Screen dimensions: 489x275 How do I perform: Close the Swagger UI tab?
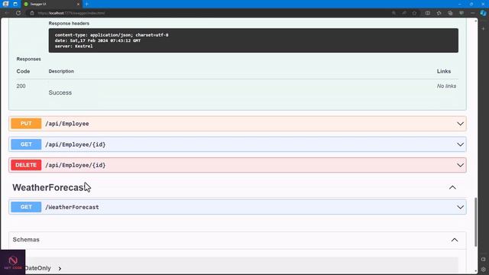pyautogui.click(x=78, y=4)
